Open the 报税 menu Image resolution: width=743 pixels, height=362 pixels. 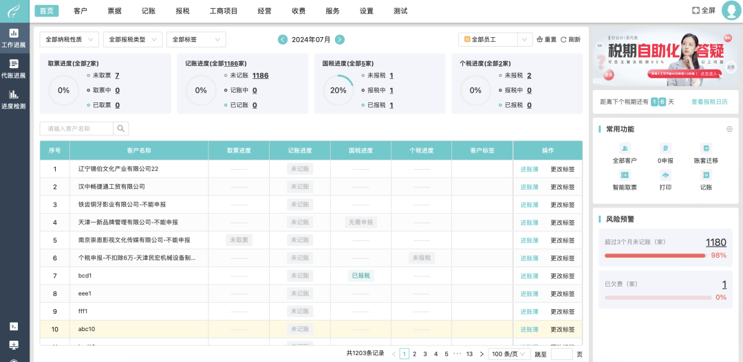[x=182, y=11]
